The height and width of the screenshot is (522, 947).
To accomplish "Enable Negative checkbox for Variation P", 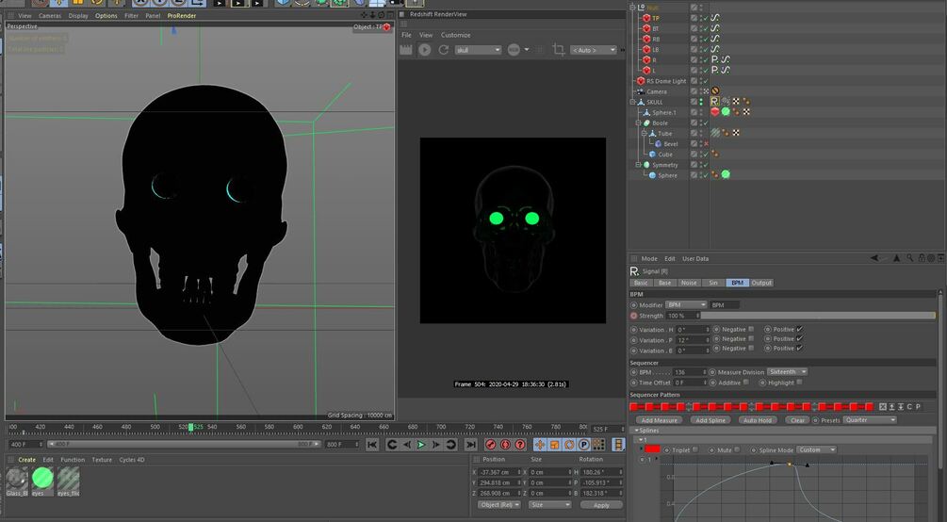I will 751,339.
